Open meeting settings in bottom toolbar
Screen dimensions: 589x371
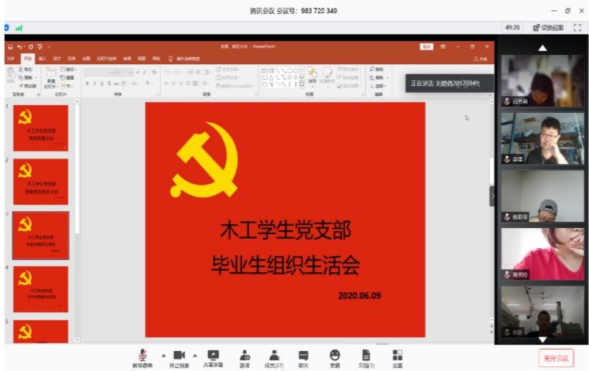(397, 358)
